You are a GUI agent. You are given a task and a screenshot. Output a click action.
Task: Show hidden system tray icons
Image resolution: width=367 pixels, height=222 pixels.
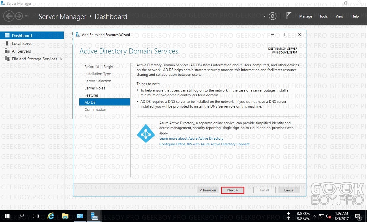[x=314, y=216]
